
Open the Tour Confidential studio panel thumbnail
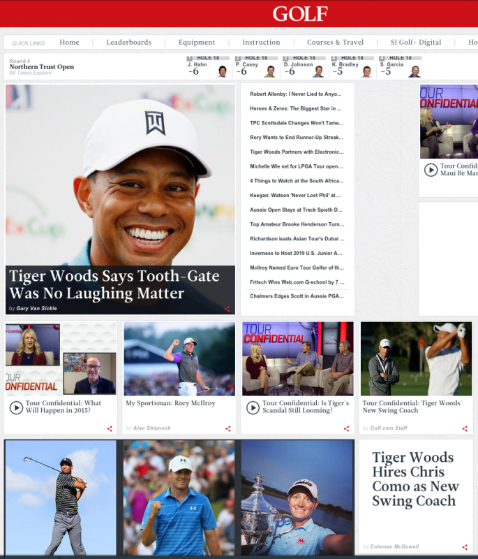[x=298, y=358]
